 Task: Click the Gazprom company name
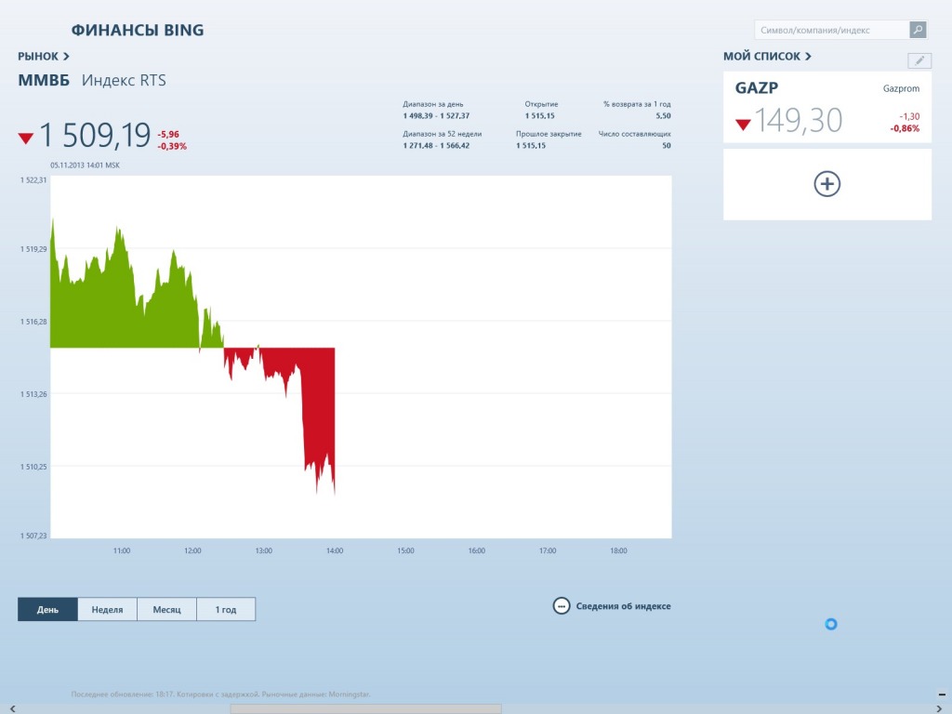901,88
